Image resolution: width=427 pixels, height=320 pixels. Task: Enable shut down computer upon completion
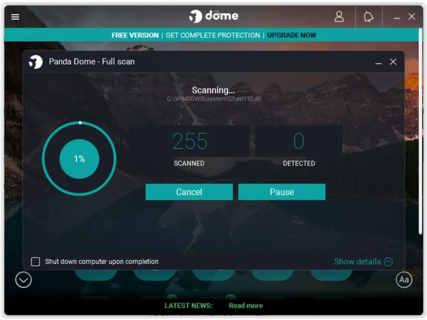[x=35, y=261]
